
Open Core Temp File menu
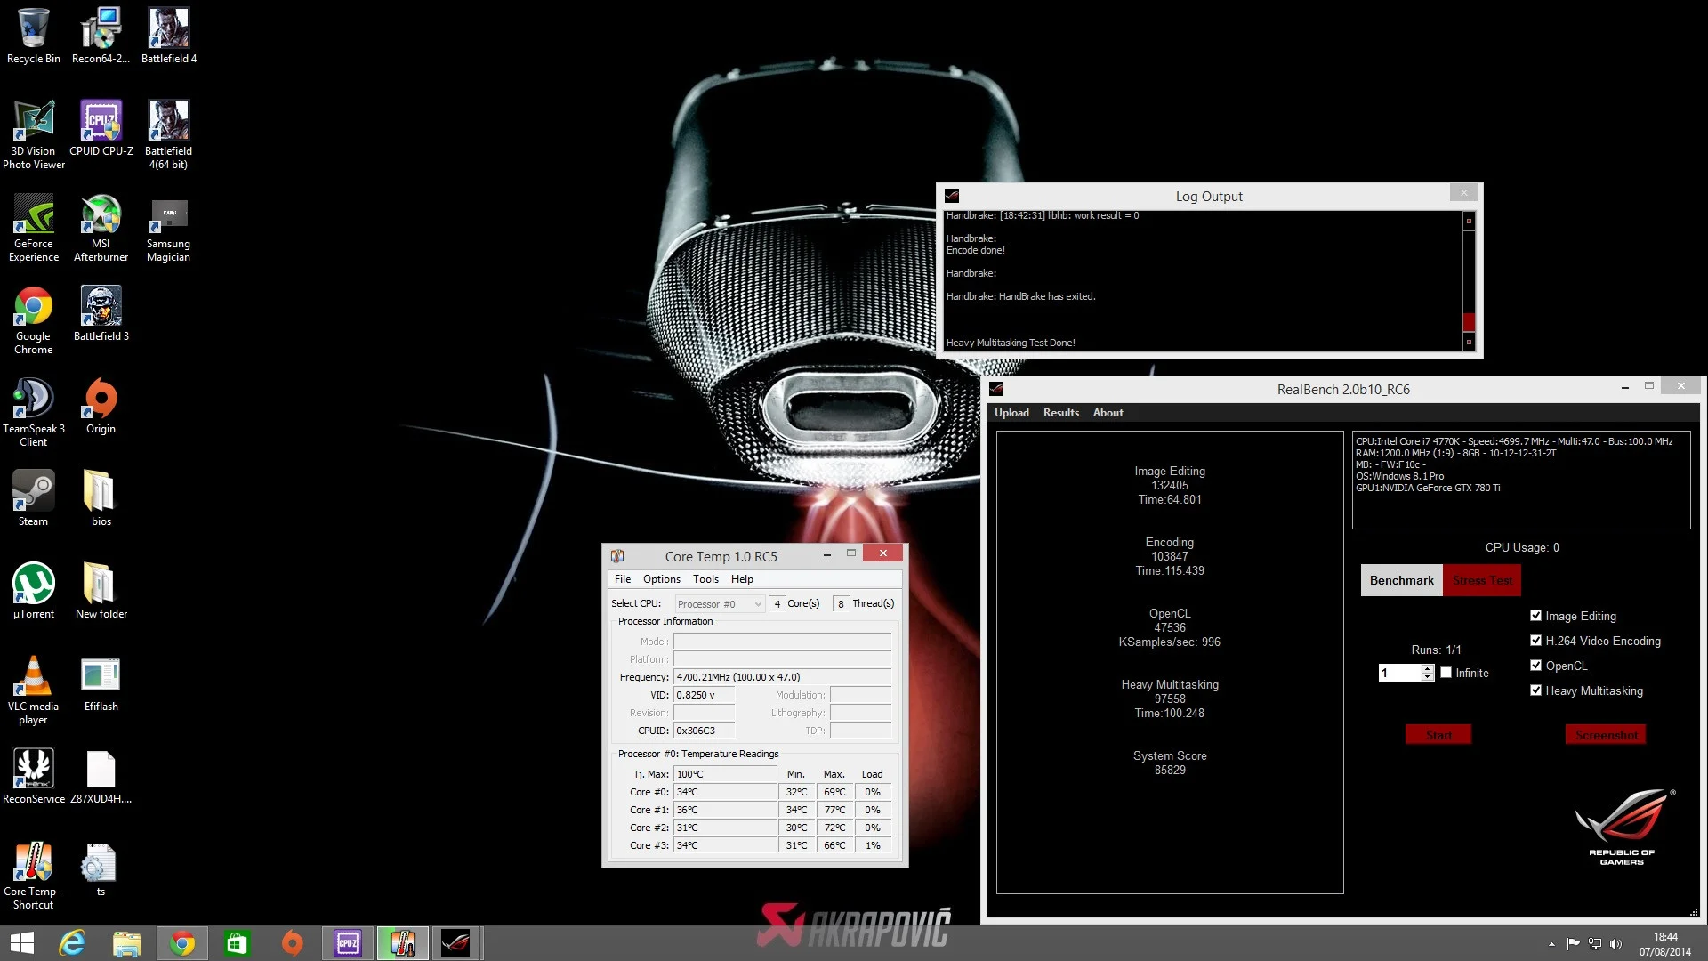pos(623,579)
